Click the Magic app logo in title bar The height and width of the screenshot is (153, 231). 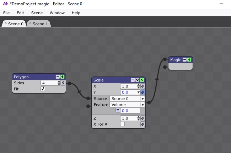coord(5,4)
